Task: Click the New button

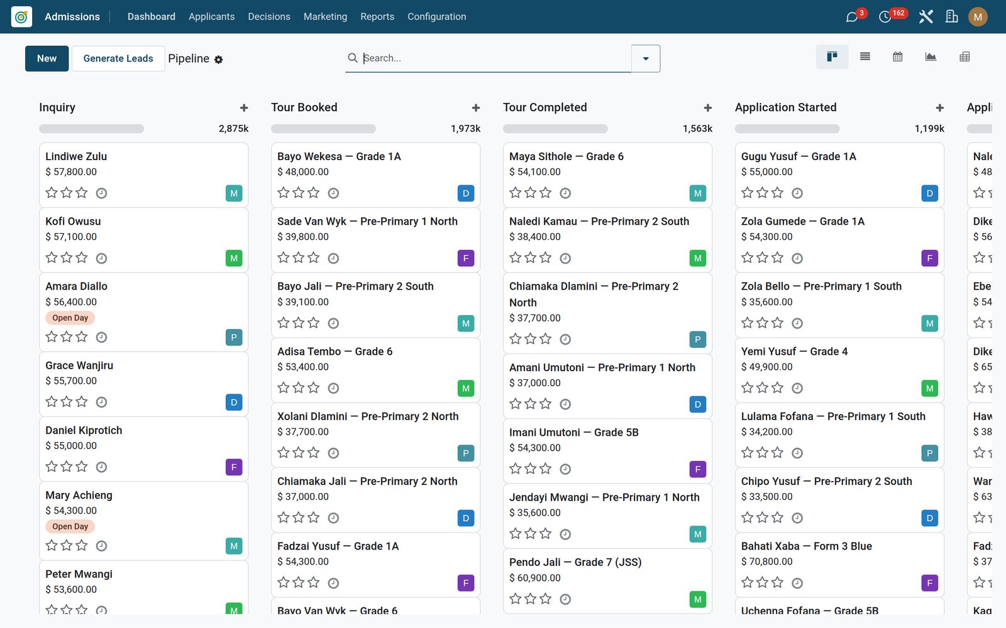Action: coord(47,58)
